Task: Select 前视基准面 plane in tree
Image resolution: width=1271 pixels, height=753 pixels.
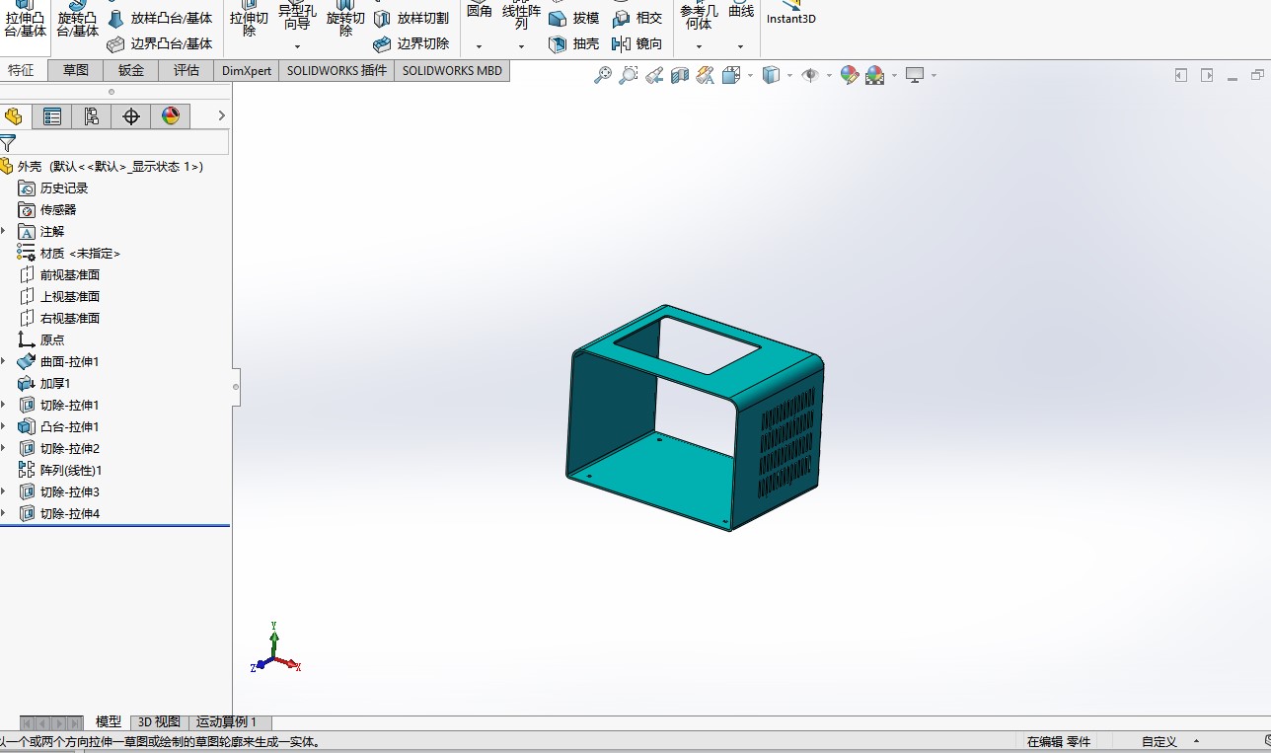Action: point(60,274)
